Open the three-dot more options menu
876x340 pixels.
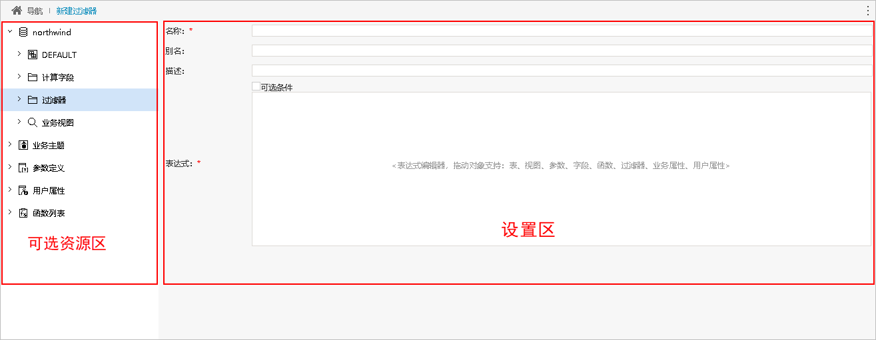(868, 11)
